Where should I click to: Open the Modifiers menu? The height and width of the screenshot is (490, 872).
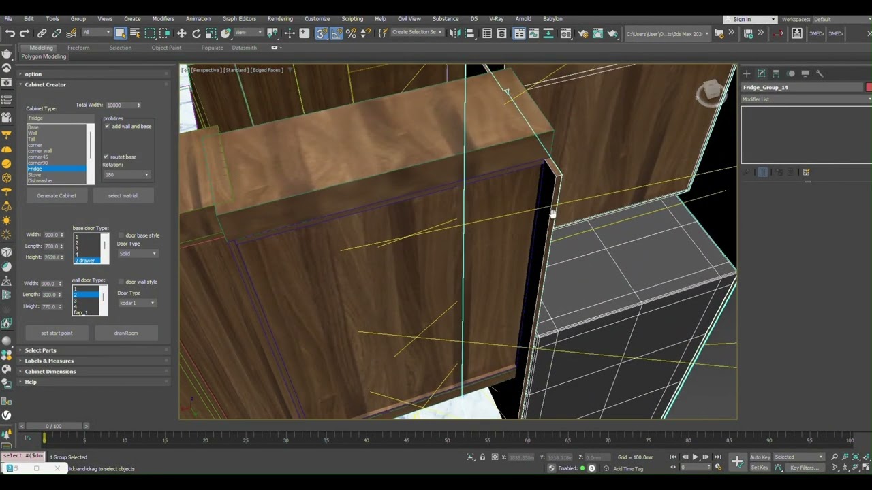pyautogui.click(x=163, y=19)
